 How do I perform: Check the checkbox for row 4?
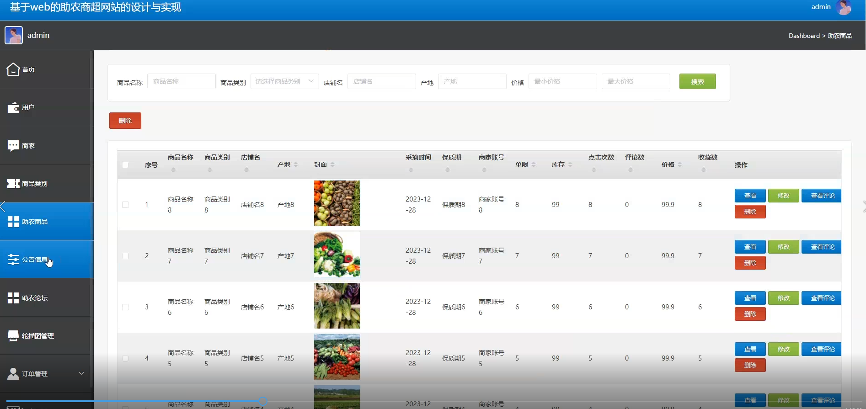click(x=125, y=358)
